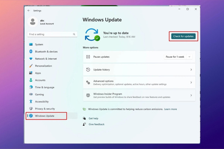
Task: Open Apps settings label
Action: pyautogui.click(x=38, y=73)
